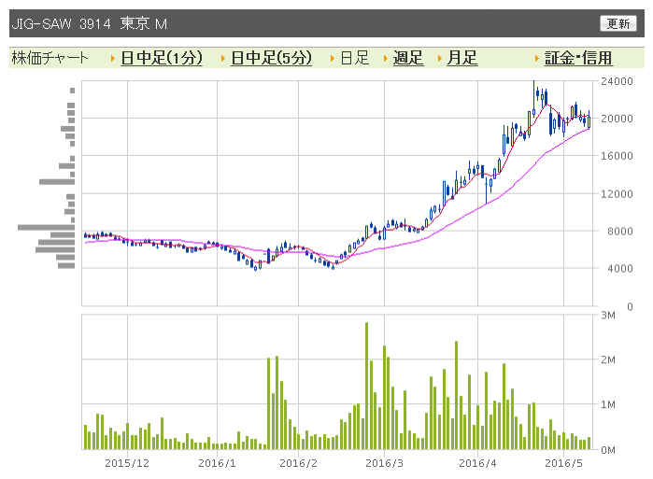Click the JIG-SAW 3914 東京 M title

90,23
